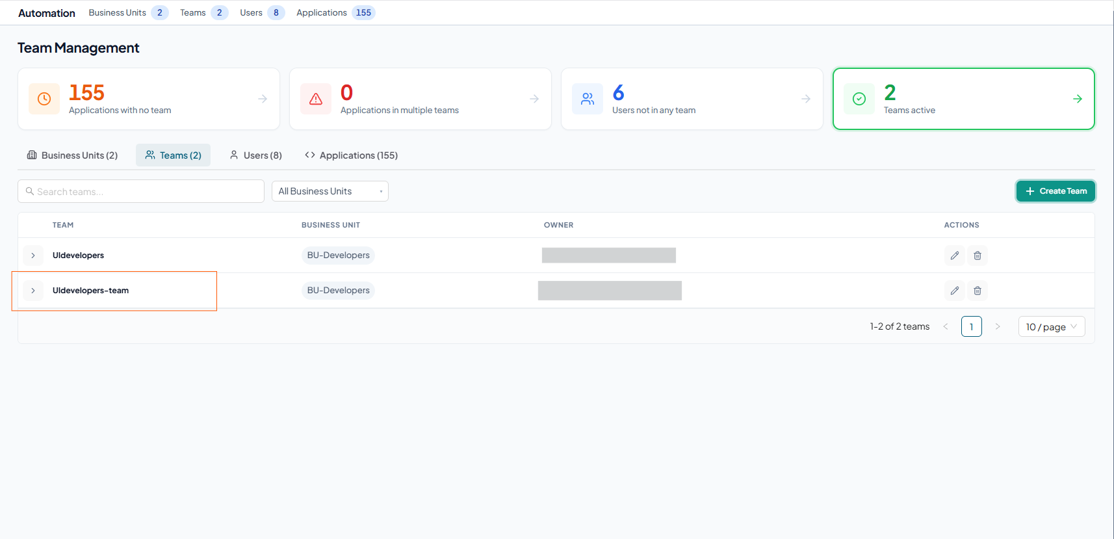
Task: Open arrow on Users not in any team card
Action: pos(806,99)
